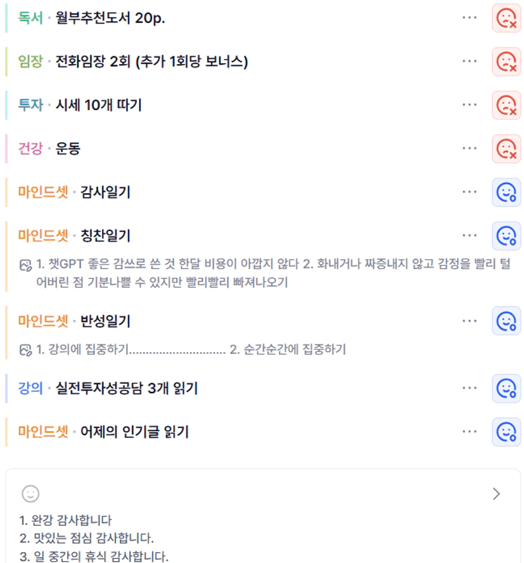Click blue smiley icon for 반성일기
524x563 pixels.
coord(506,321)
